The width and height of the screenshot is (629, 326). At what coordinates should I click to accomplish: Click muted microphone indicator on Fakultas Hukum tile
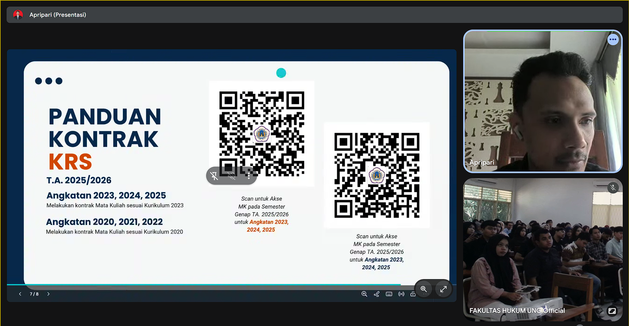(x=613, y=188)
